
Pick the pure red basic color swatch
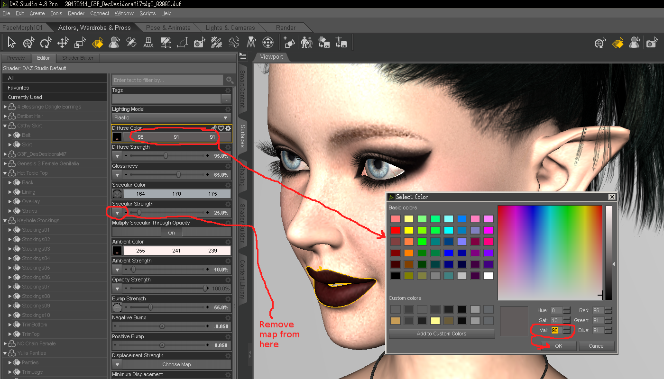click(396, 230)
